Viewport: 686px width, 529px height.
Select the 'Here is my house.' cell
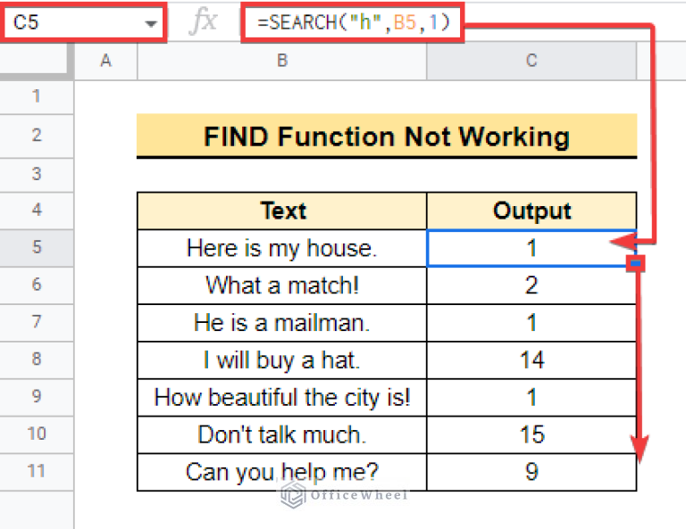[x=281, y=247]
